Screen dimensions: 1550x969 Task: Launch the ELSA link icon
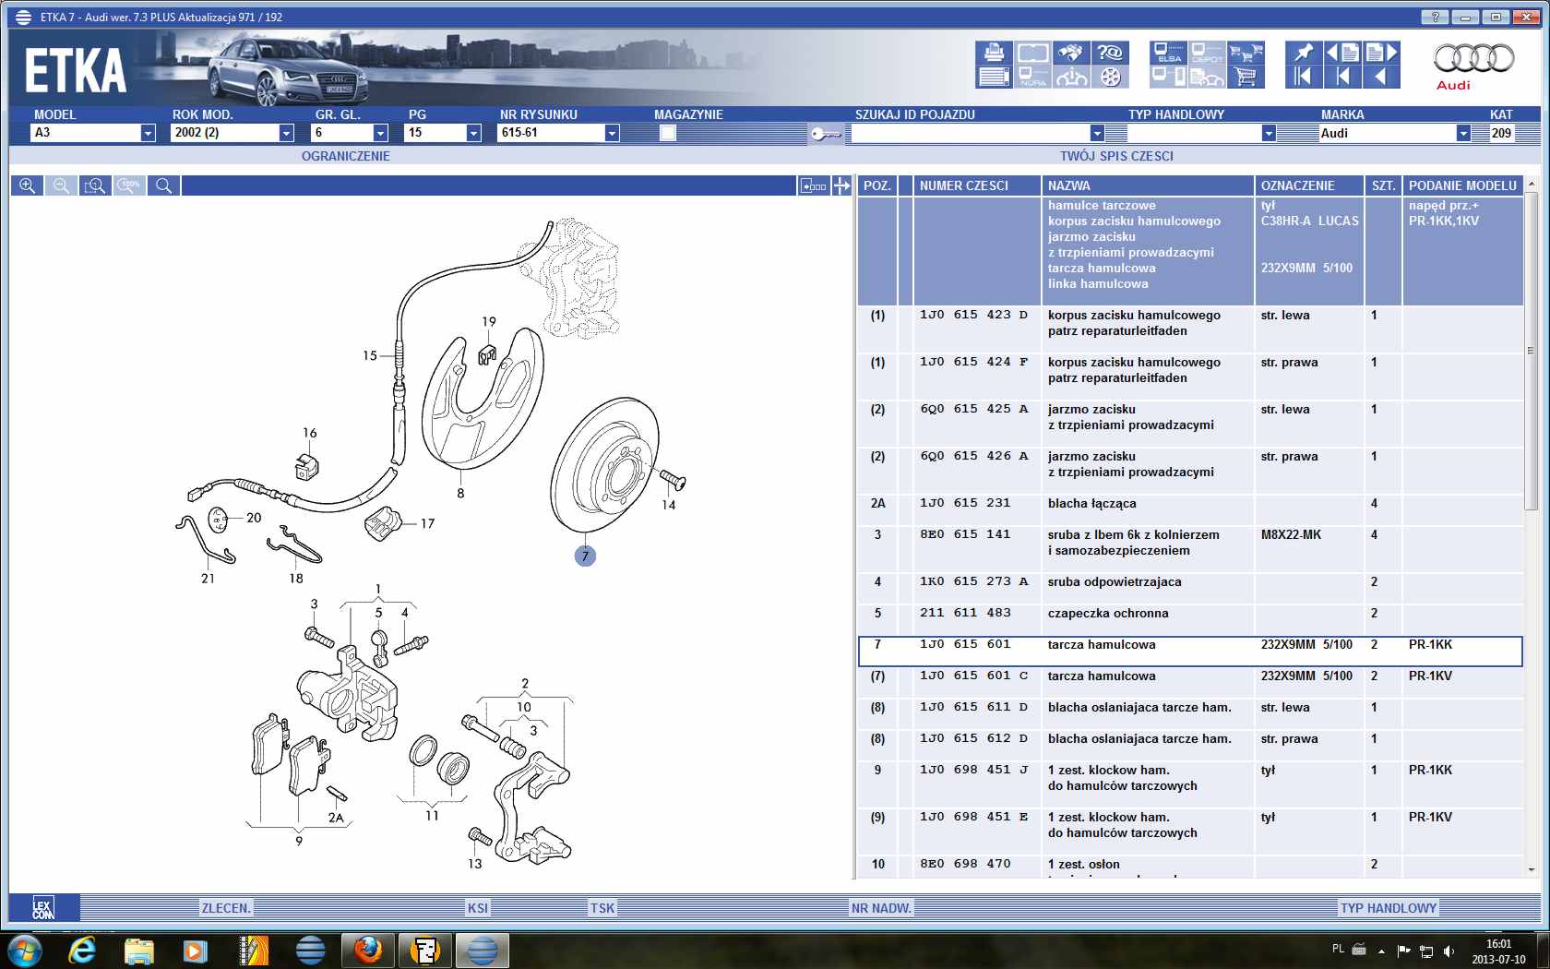pos(1169,53)
